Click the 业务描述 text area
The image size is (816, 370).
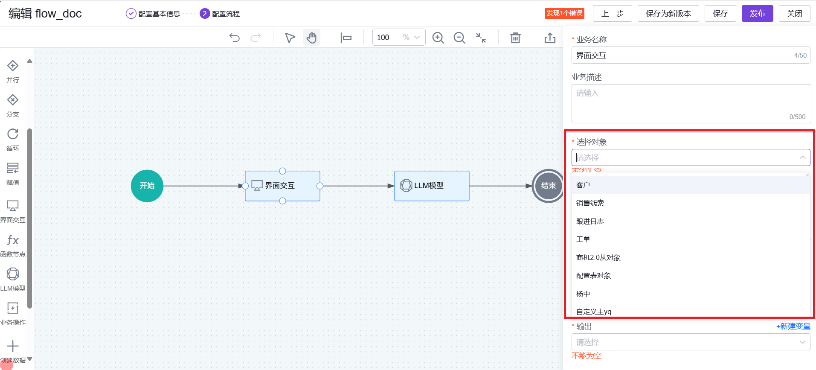point(691,103)
